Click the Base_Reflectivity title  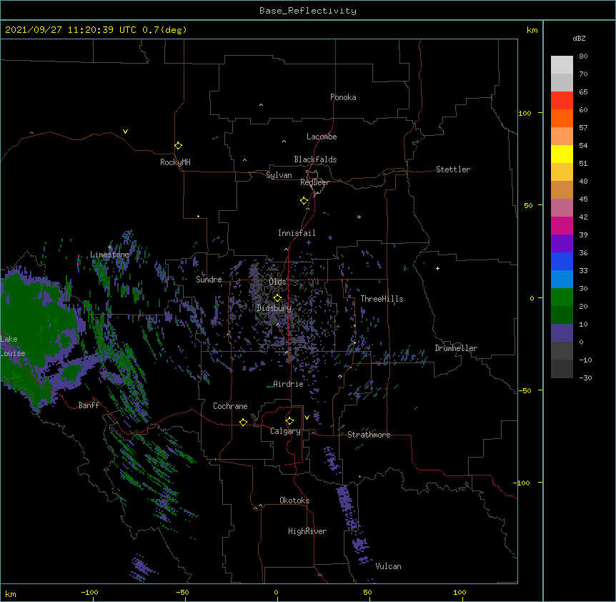click(x=308, y=11)
